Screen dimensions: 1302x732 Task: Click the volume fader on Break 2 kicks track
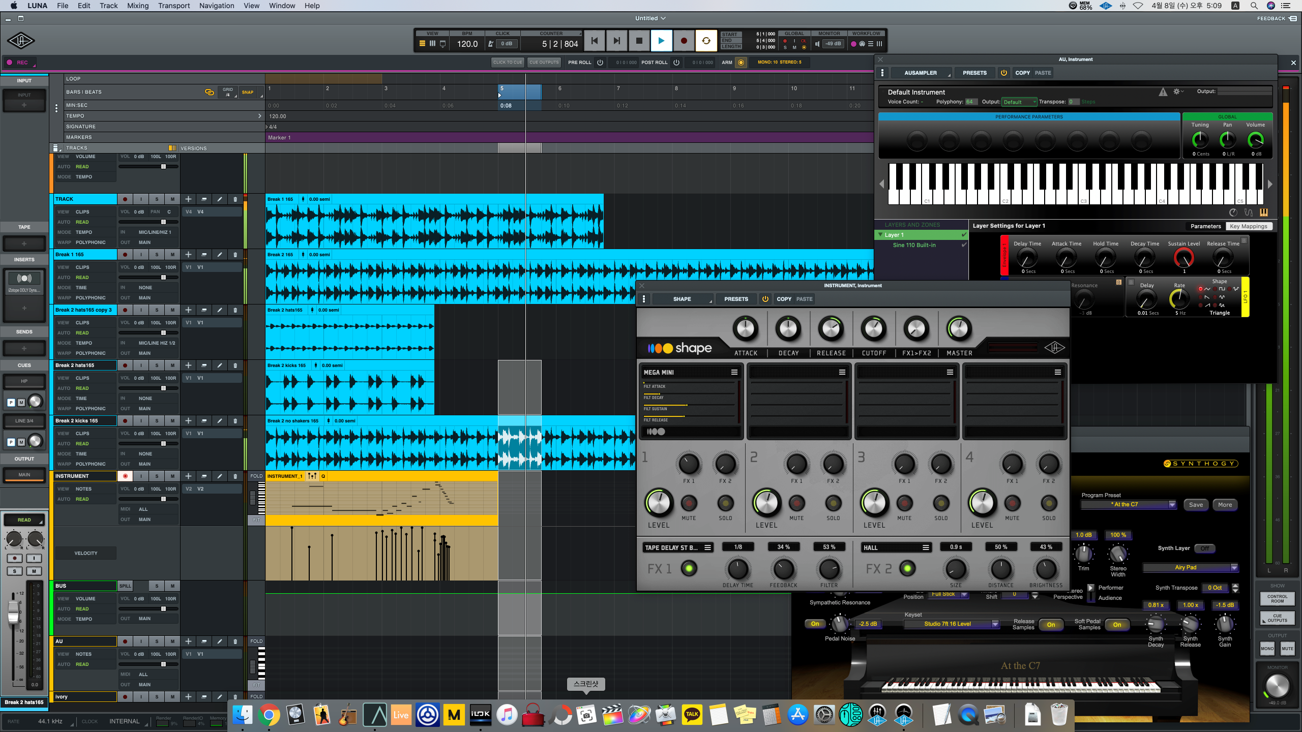163,444
